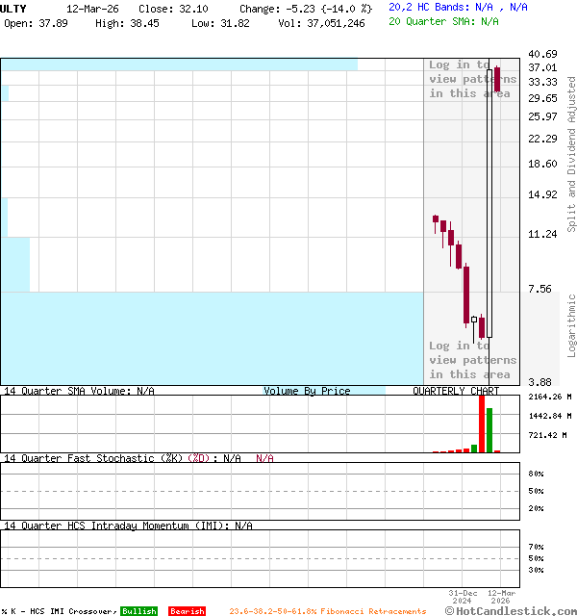This screenshot has height=616, width=577.
Task: Click the 'Volume By Price' label
Action: (307, 391)
